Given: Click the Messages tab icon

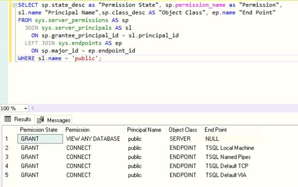Looking at the screenshot, I should (41, 120).
